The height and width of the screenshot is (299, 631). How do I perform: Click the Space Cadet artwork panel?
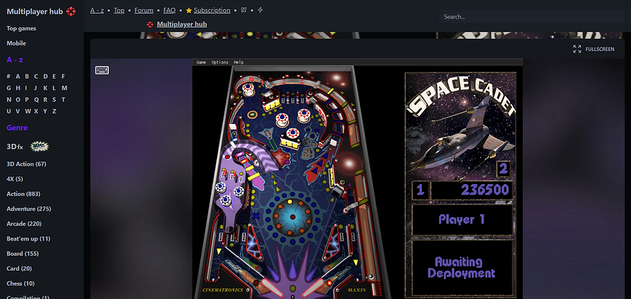tap(460, 126)
